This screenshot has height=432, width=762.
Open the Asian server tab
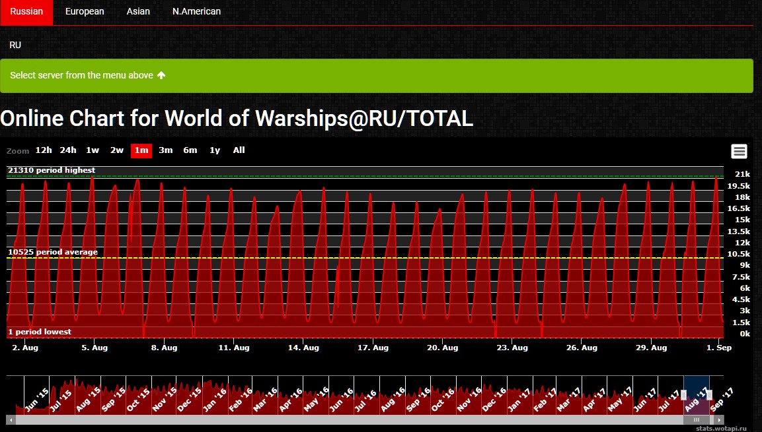[x=138, y=11]
